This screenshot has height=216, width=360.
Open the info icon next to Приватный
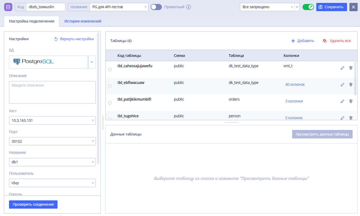188,7
